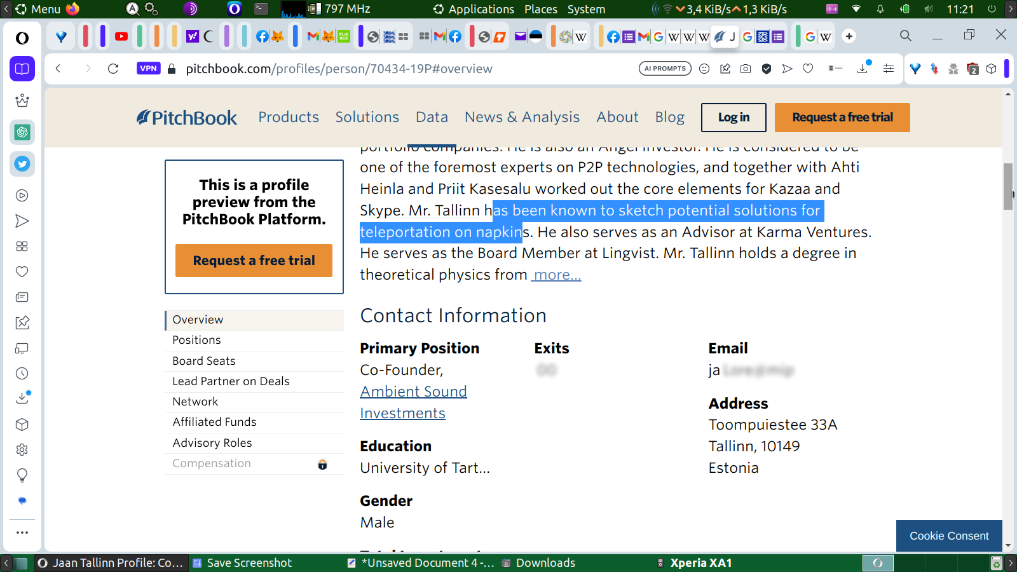Image resolution: width=1017 pixels, height=572 pixels.
Task: Open the Places menu in top panel
Action: tap(541, 9)
